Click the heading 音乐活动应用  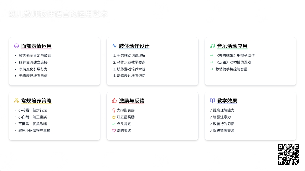232,46
